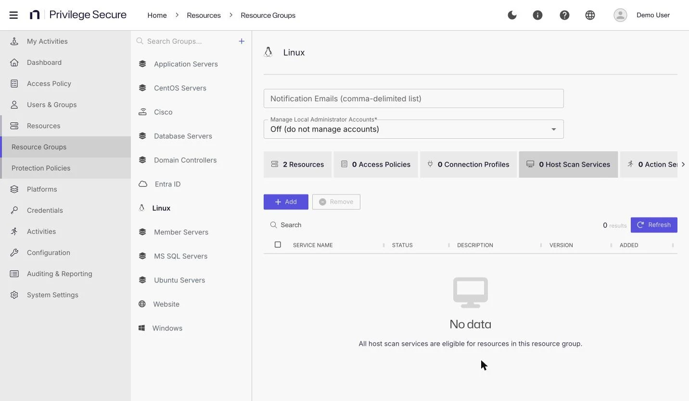The height and width of the screenshot is (401, 689).
Task: Select the Website resource group
Action: coord(191,304)
